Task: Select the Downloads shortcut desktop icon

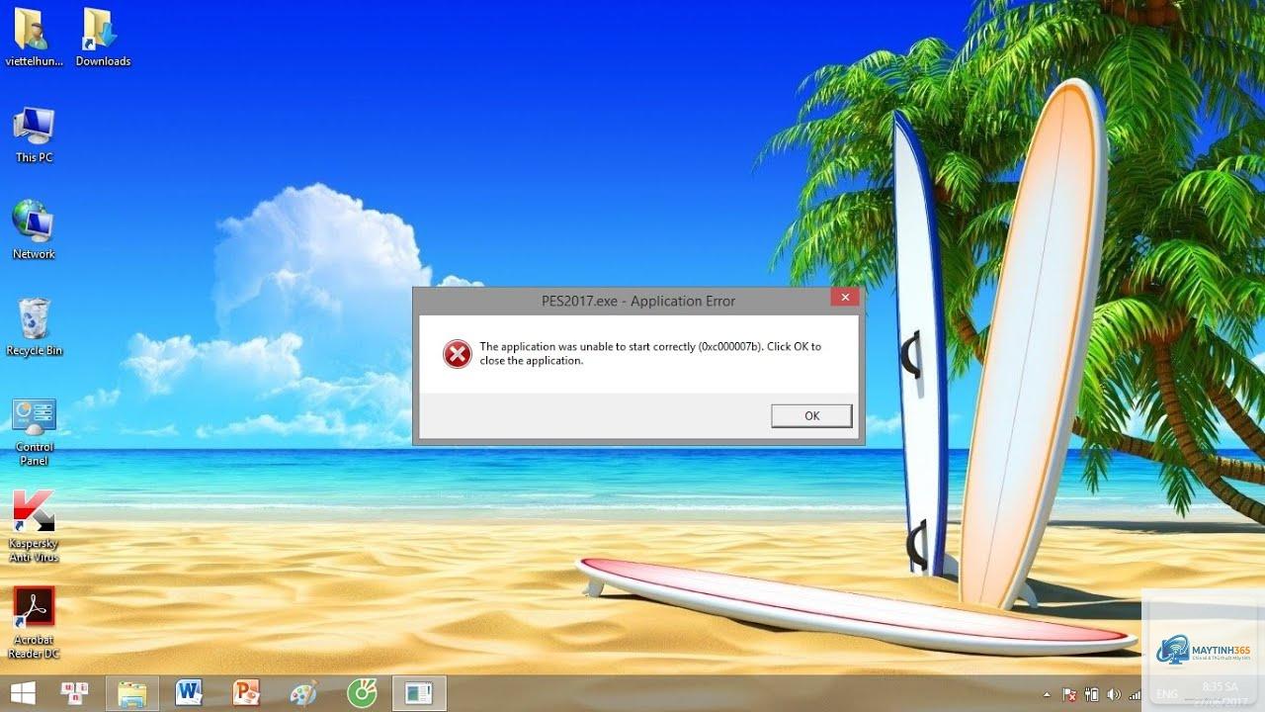Action: [x=103, y=40]
